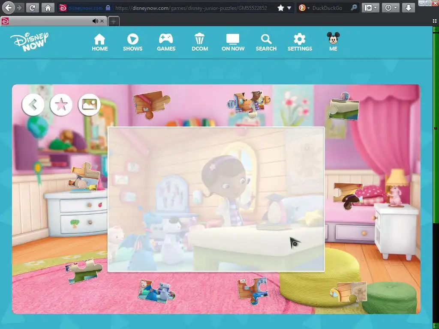The image size is (439, 329).
Task: Select the roof puzzle piece at top
Action: click(151, 105)
